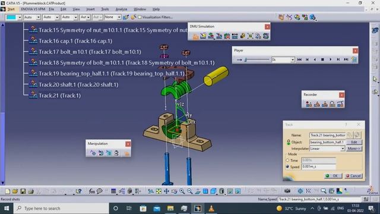Click the film-strip icon in DMU Simulation toolbar
This screenshot has width=380, height=214.
pos(235,36)
